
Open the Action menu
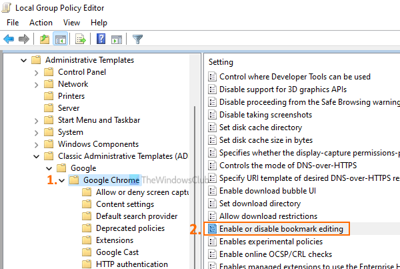[x=41, y=23]
